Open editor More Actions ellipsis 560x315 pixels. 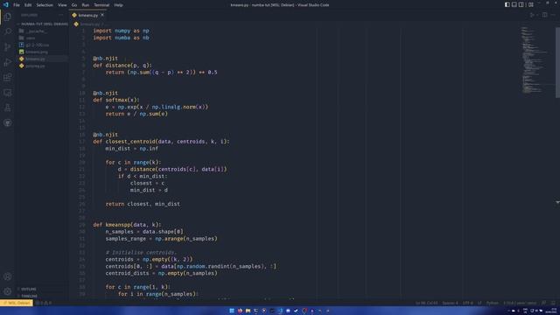tap(553, 15)
